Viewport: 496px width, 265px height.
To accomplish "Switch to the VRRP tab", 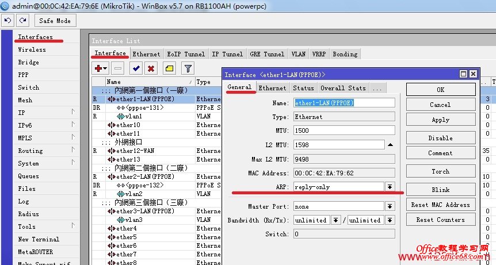I will pos(319,54).
